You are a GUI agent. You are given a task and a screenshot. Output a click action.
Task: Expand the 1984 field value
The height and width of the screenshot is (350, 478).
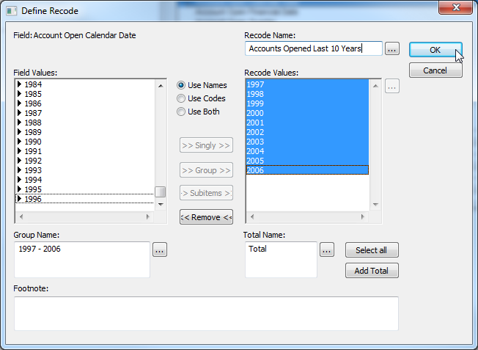pos(20,84)
